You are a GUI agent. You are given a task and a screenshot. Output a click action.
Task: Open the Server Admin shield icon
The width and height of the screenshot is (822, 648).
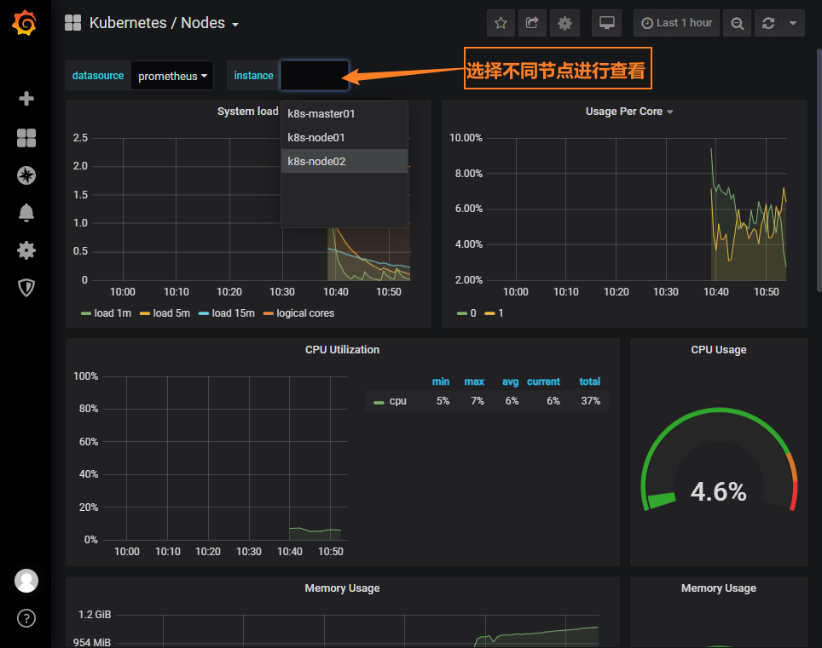pos(26,288)
